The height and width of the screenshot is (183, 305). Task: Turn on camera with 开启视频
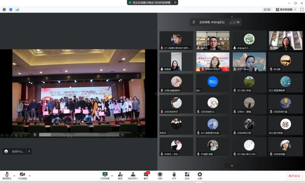click(x=22, y=175)
